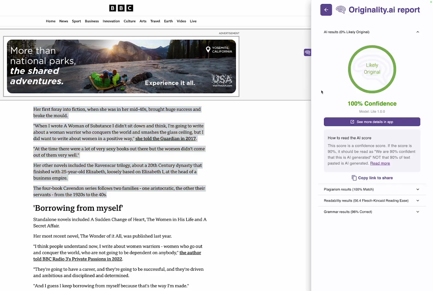433x291 pixels.
Task: Click the location pin icon in the Yosemite ad
Action: (208, 50)
